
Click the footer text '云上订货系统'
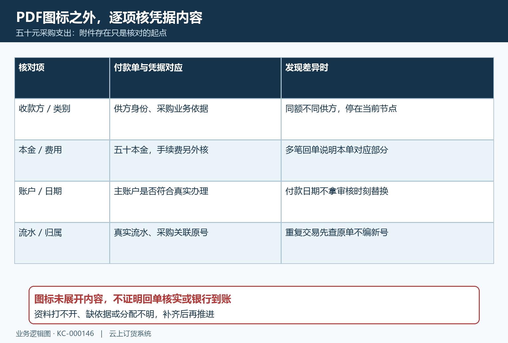pos(130,334)
